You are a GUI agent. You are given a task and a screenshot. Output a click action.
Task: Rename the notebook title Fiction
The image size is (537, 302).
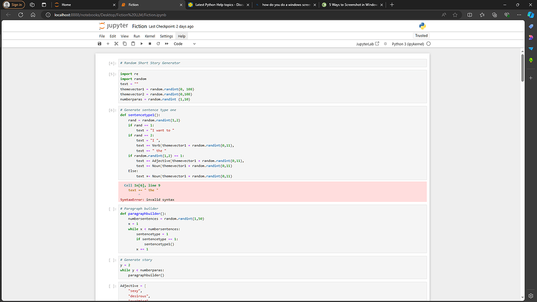point(140,26)
